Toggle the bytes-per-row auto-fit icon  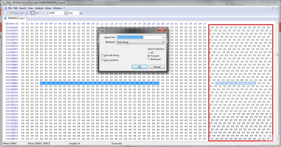(32, 13)
